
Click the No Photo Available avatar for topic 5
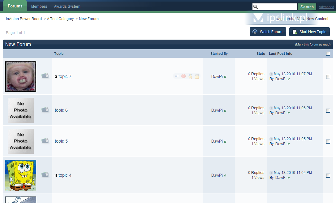[20, 141]
